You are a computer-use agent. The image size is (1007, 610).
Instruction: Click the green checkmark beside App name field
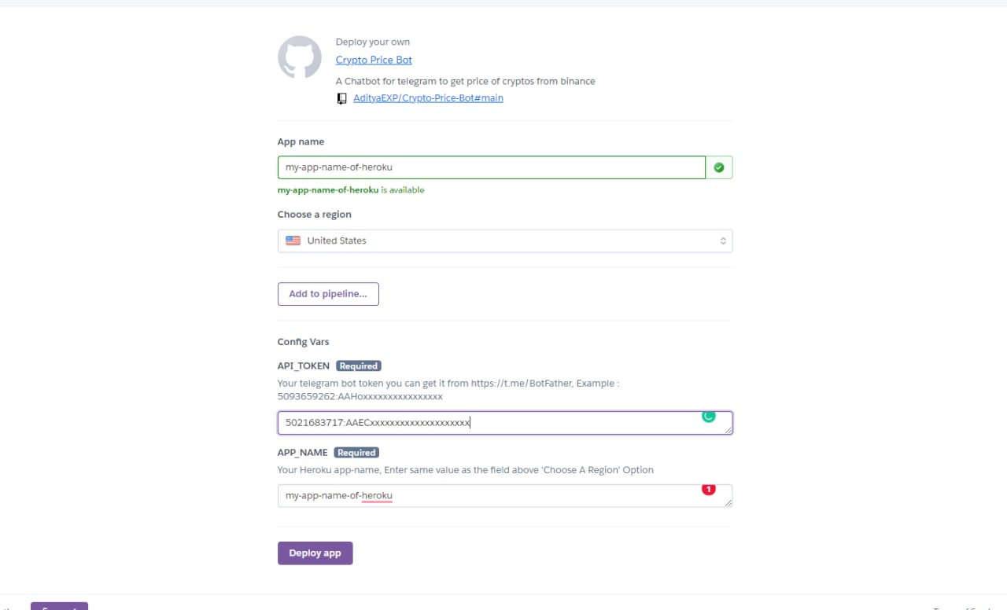click(x=718, y=167)
